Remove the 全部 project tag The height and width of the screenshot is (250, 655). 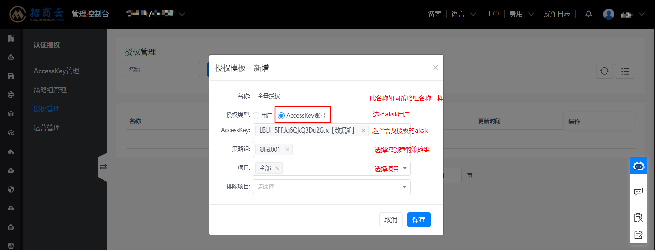(x=277, y=168)
